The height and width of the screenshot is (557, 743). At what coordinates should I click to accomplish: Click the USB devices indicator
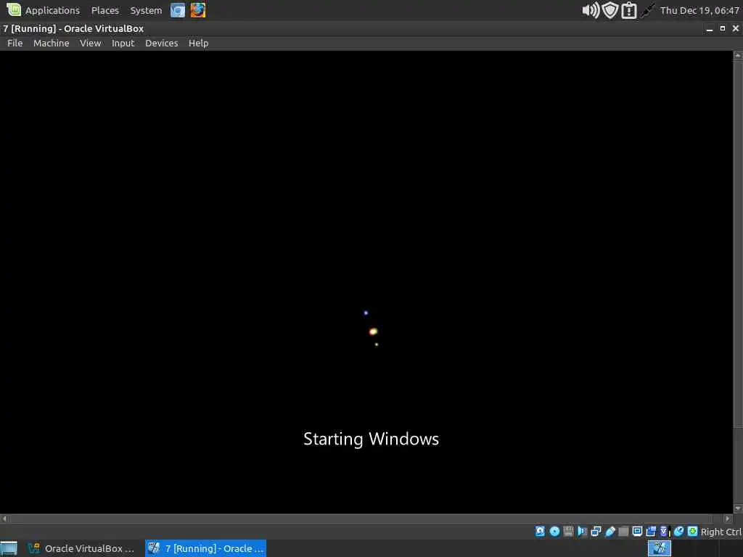609,532
